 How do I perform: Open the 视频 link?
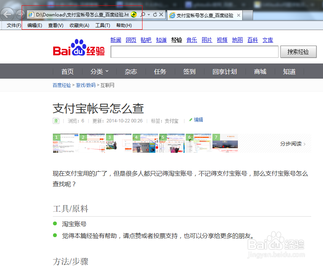(222, 40)
